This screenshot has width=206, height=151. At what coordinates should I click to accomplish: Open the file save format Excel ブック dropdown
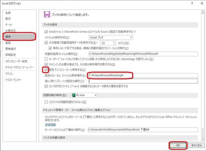[x=111, y=37]
